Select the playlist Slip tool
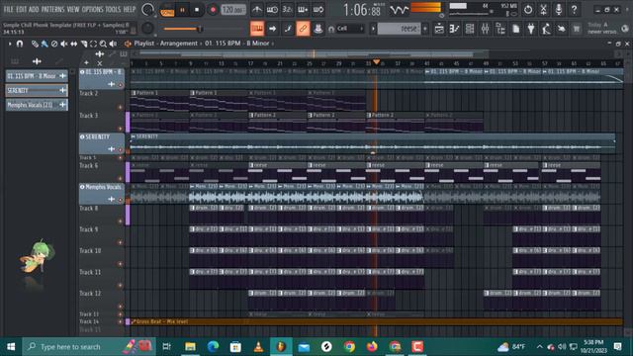This screenshot has height=356, width=633. (74, 44)
